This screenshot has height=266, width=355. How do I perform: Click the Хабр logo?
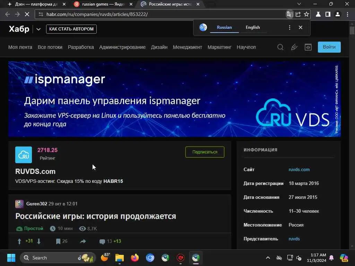coord(19,29)
